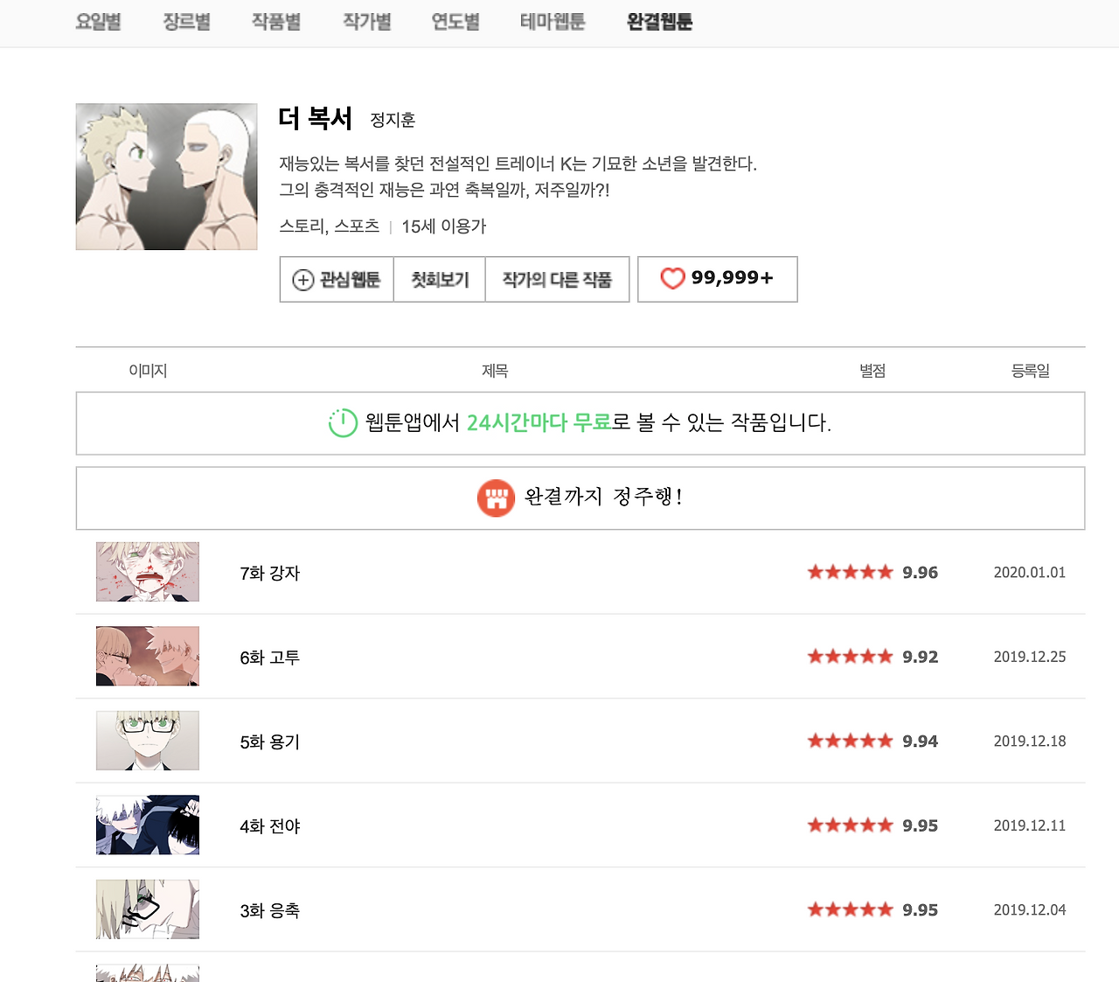Click genre text 스토리, 스포츠
Viewport: 1119px width, 982px height.
click(x=330, y=226)
